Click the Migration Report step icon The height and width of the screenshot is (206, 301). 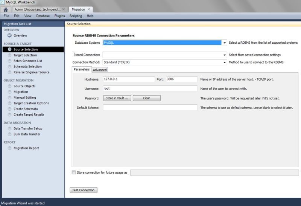pyautogui.click(x=9, y=148)
